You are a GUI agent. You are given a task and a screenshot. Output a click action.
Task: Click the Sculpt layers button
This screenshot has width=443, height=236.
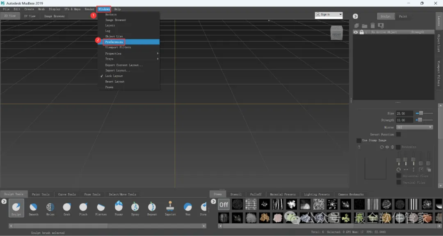pyautogui.click(x=386, y=16)
